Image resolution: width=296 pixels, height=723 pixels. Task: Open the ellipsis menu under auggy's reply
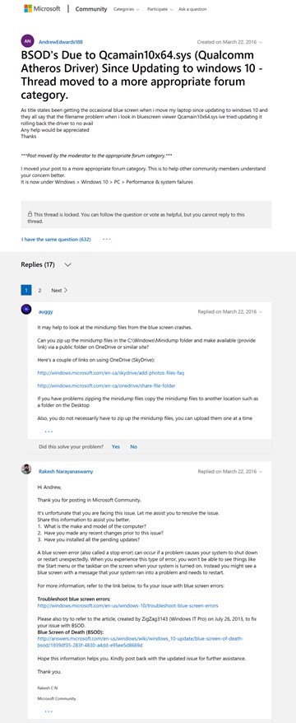point(49,431)
